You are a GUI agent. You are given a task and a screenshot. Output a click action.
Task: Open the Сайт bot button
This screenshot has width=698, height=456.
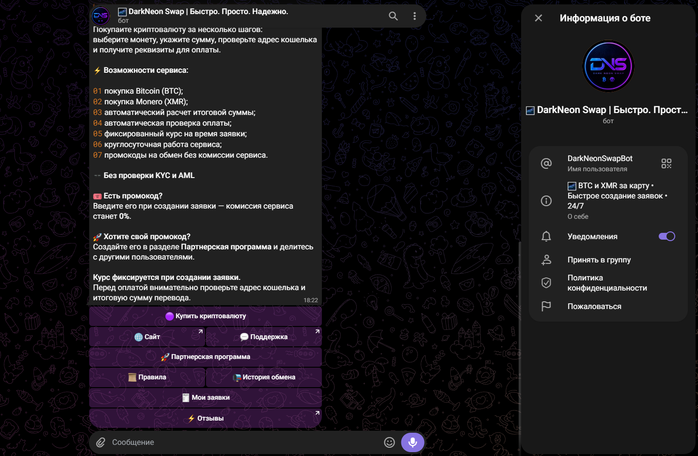coord(147,337)
